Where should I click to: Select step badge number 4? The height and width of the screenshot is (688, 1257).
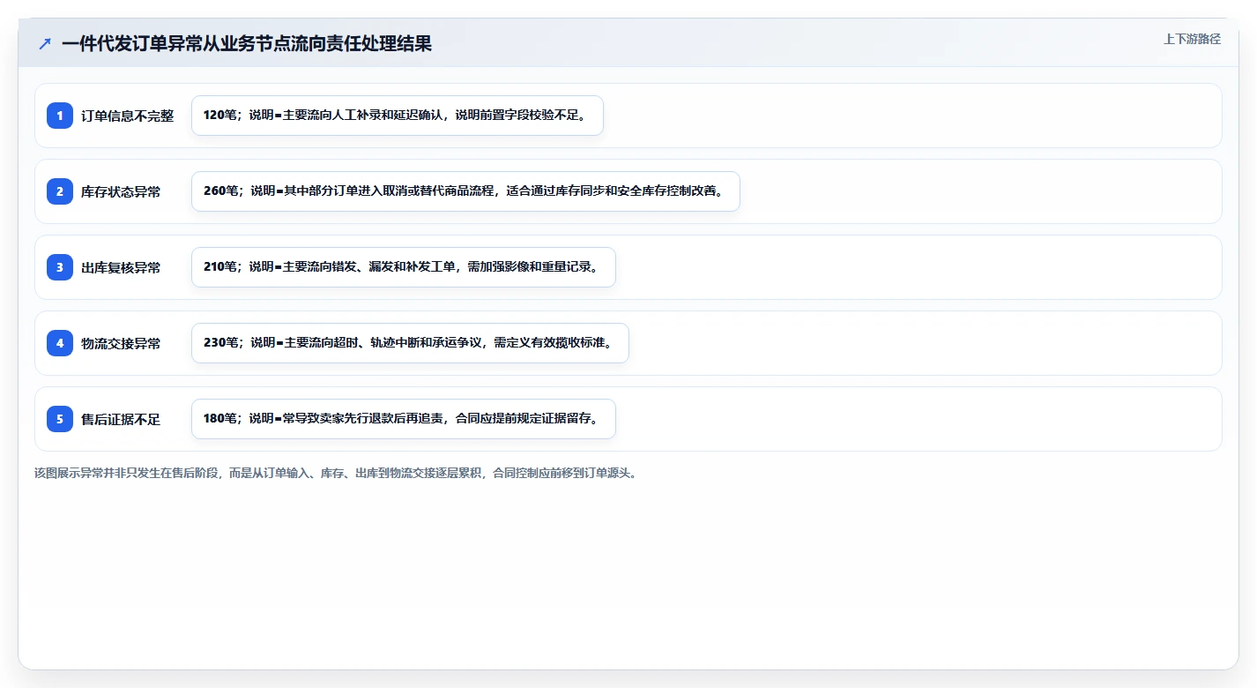pos(60,343)
